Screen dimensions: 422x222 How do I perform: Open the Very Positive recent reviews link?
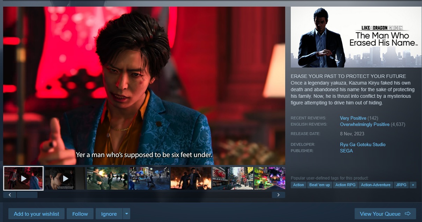point(353,118)
